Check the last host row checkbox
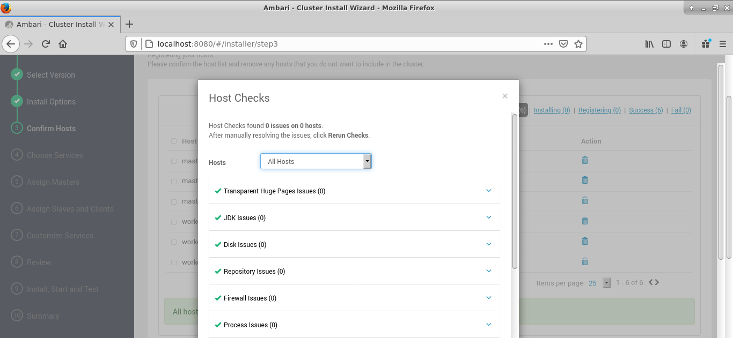The image size is (733, 338). coord(174,262)
